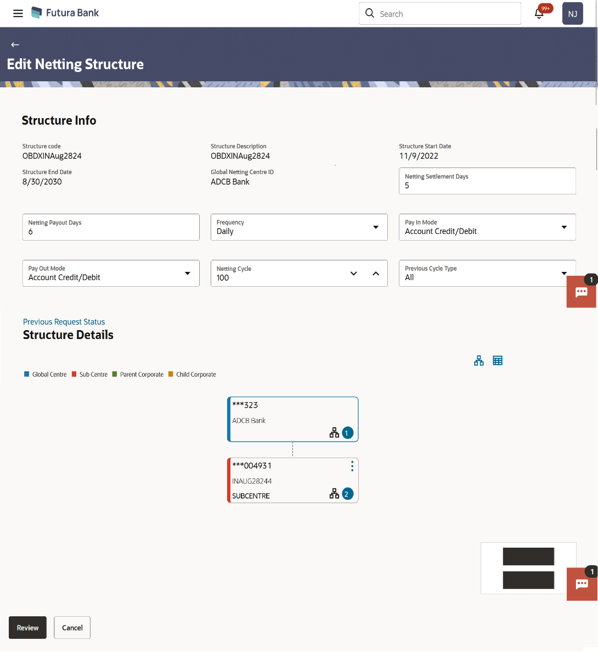Switch to table view icon
The height and width of the screenshot is (652, 598).
[x=498, y=360]
